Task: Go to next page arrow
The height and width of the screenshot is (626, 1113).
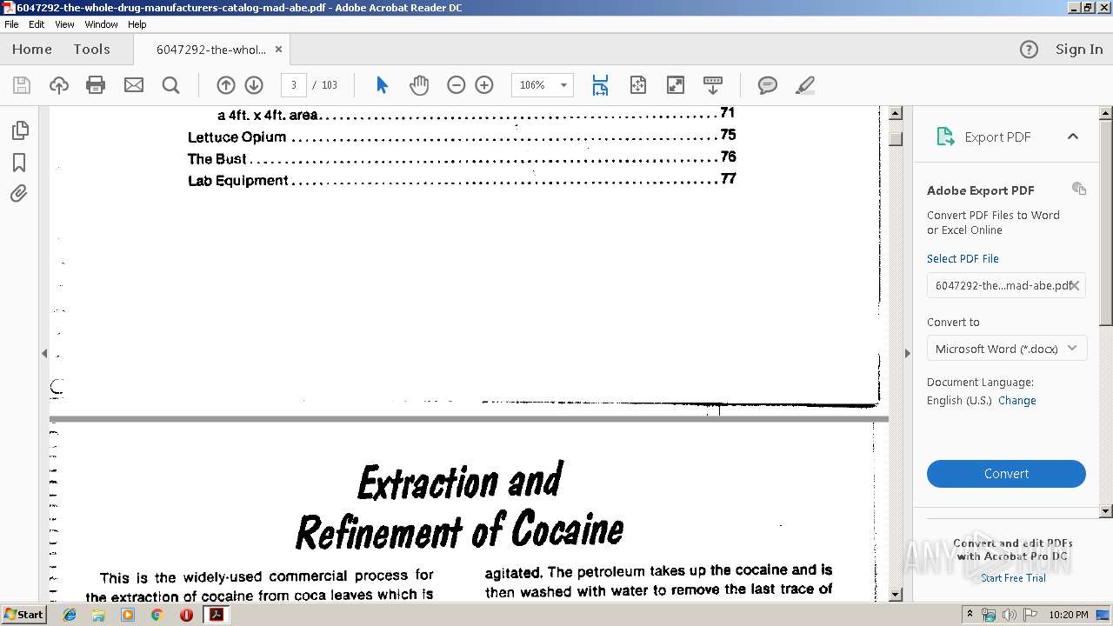Action: click(254, 85)
